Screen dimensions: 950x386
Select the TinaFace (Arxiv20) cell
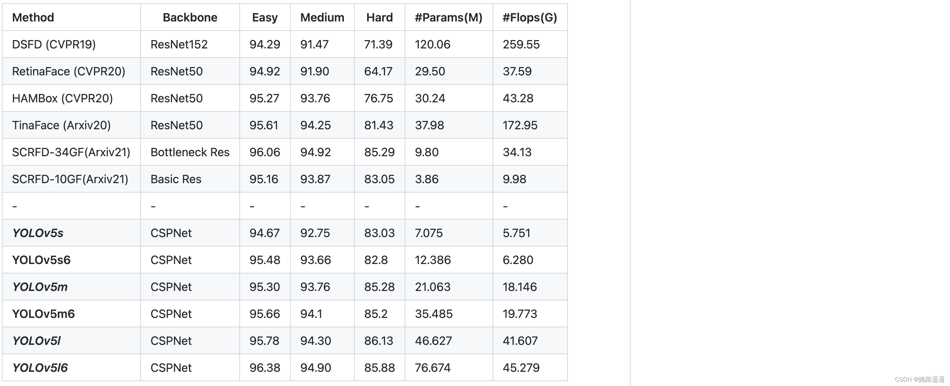[x=61, y=125]
